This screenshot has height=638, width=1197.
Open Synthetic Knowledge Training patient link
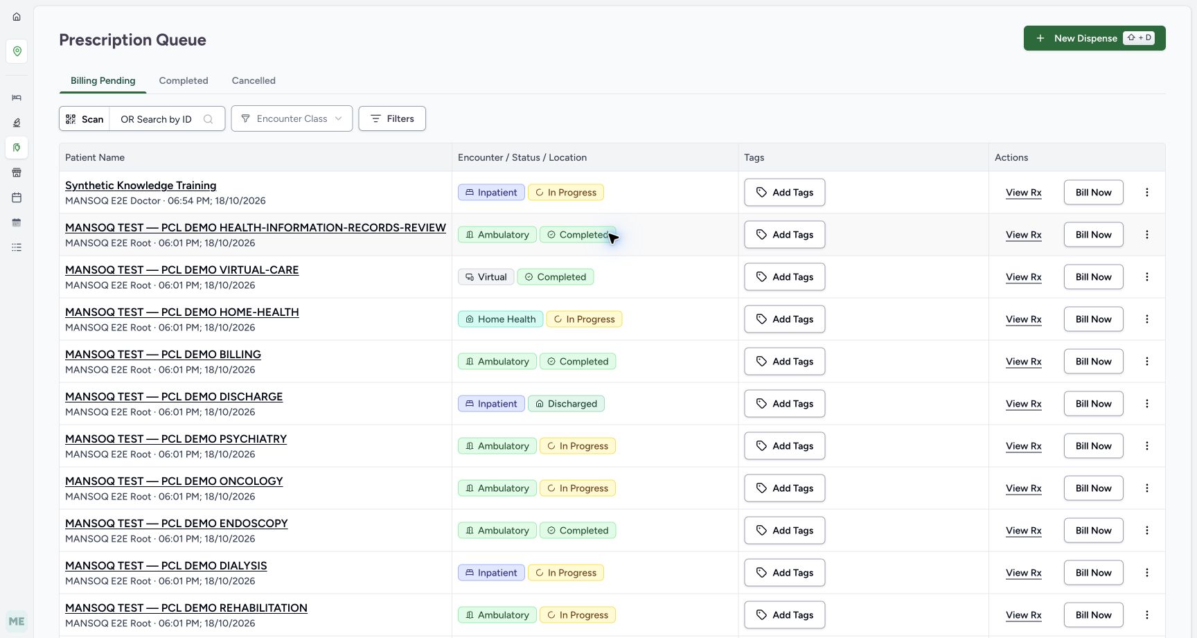coord(141,185)
